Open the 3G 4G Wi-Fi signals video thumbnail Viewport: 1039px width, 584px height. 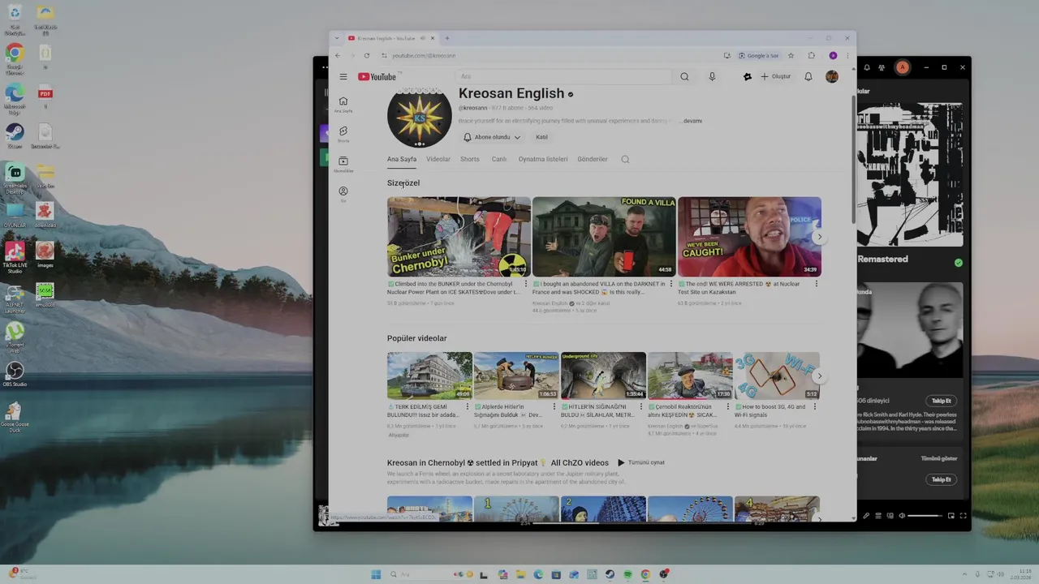[777, 376]
